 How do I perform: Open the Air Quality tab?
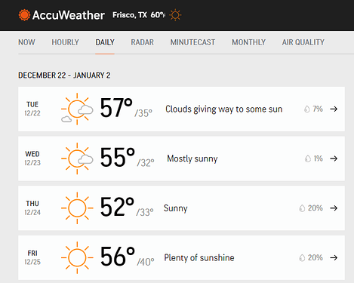coord(303,42)
